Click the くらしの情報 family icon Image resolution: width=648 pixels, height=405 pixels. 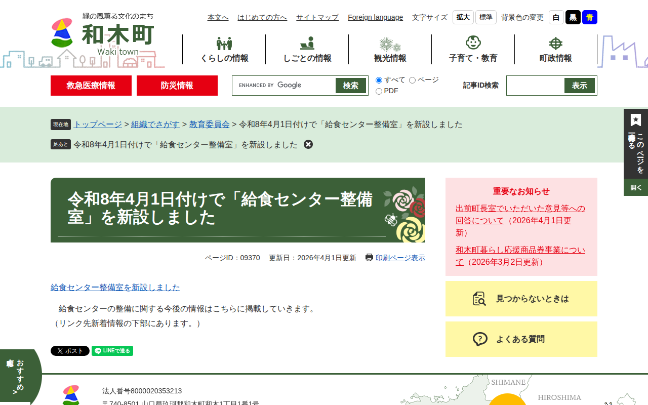[x=224, y=44]
